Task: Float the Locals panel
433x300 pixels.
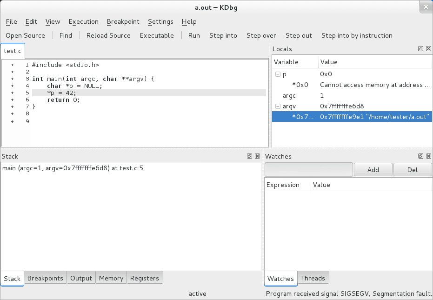Action: 420,49
